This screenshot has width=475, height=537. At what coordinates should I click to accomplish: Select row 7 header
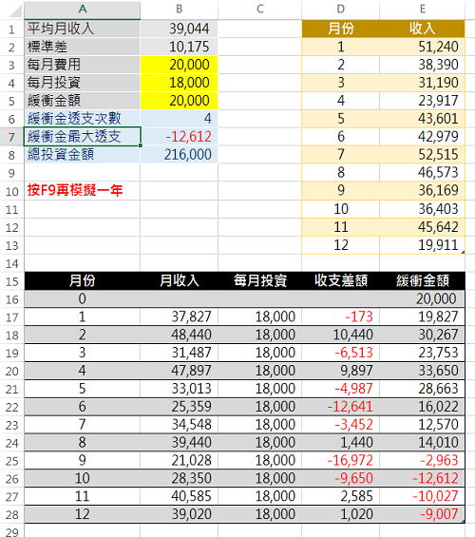[x=12, y=137]
